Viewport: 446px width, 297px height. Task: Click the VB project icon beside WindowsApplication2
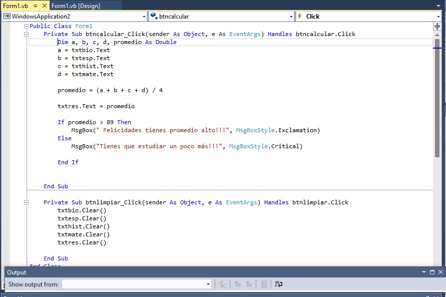click(6, 16)
